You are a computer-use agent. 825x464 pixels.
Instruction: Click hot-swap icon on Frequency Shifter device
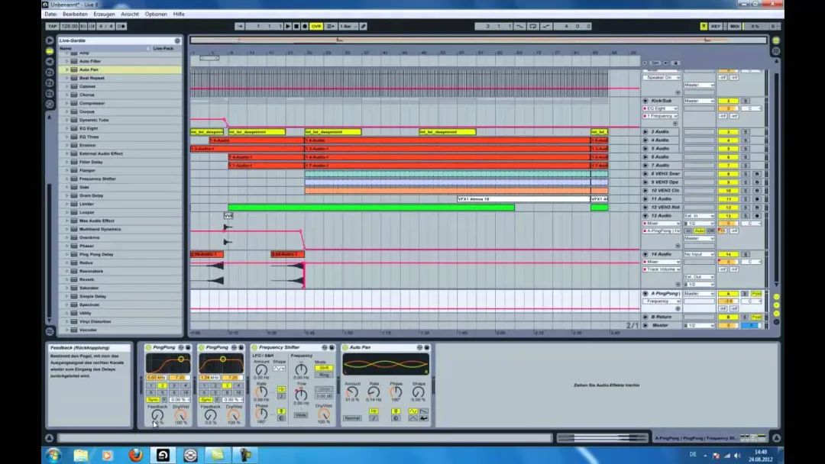pos(325,347)
